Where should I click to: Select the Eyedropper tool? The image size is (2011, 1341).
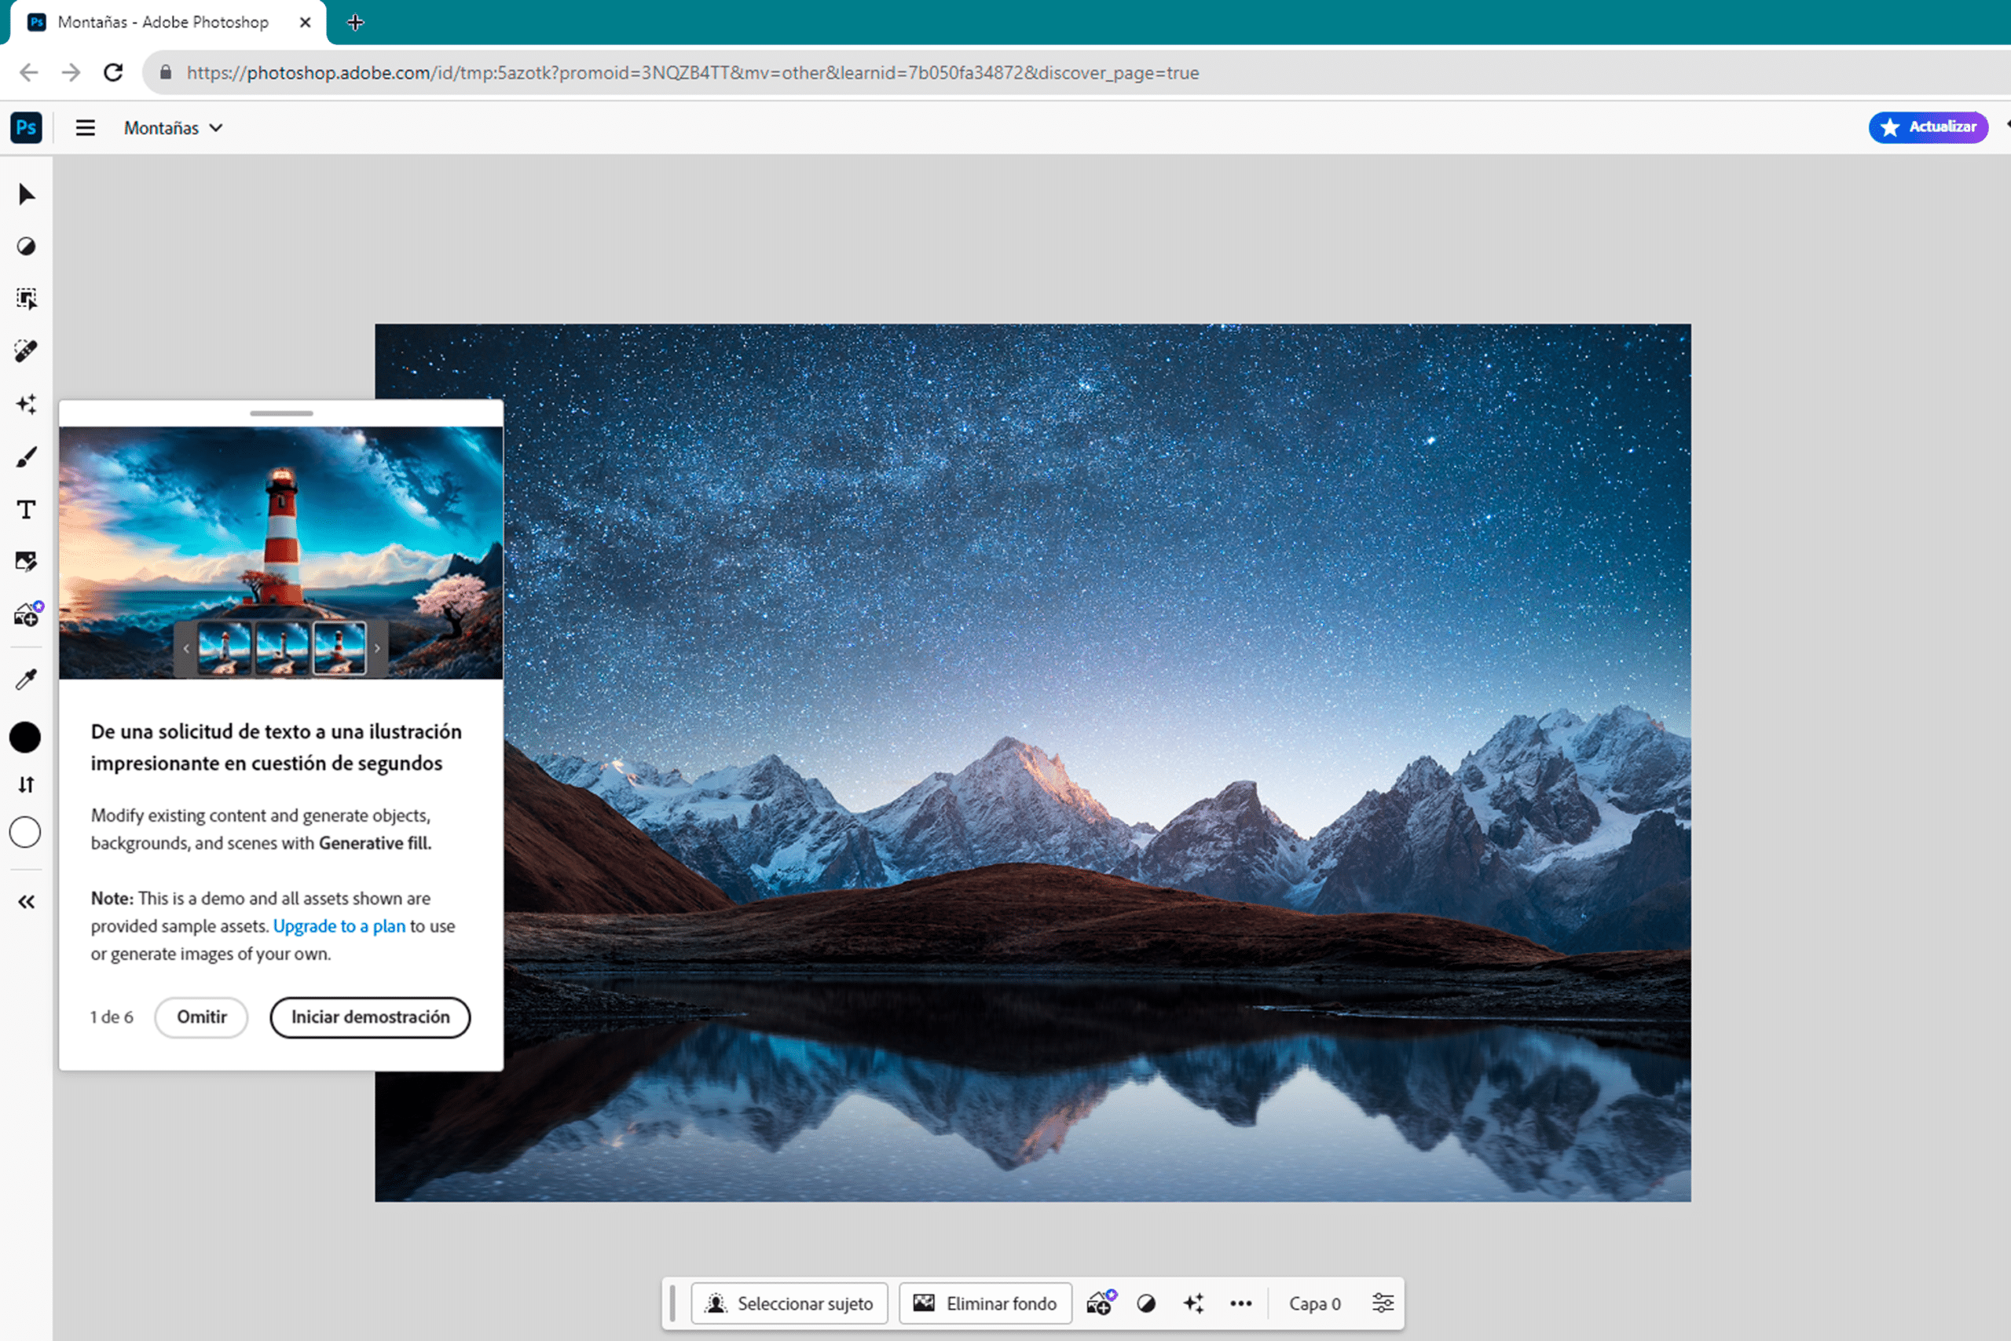pos(27,680)
